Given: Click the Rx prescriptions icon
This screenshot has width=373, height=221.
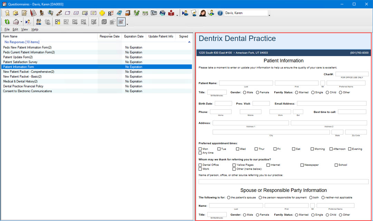Looking at the screenshot, I should click(111, 13).
